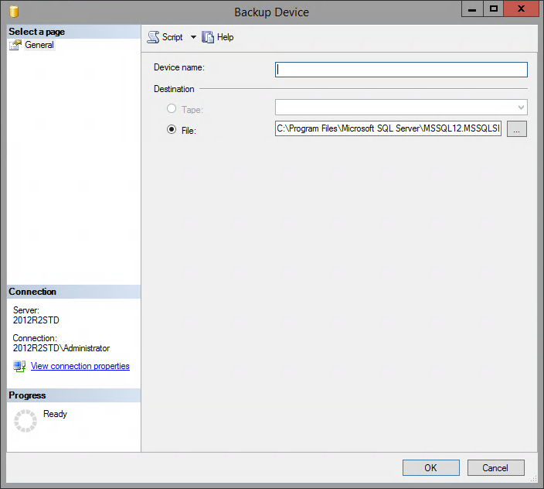The image size is (544, 489).
Task: Click the Script toolbar icon
Action: point(153,37)
